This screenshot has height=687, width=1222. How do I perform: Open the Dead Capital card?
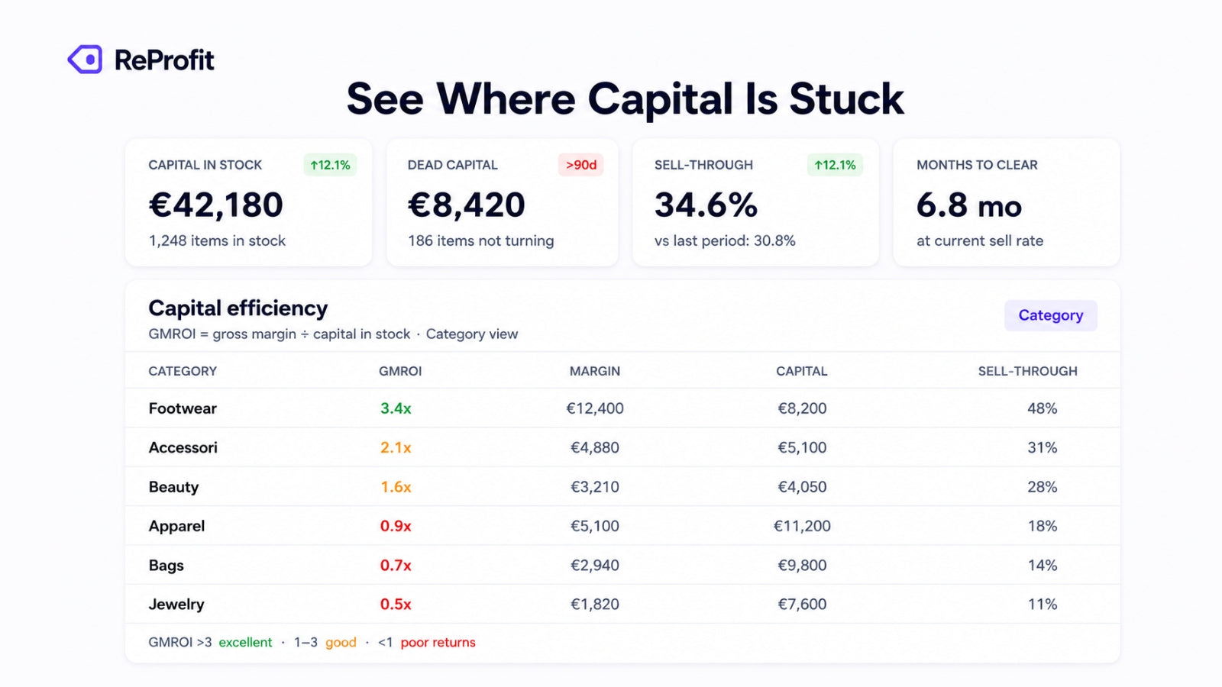pyautogui.click(x=503, y=202)
